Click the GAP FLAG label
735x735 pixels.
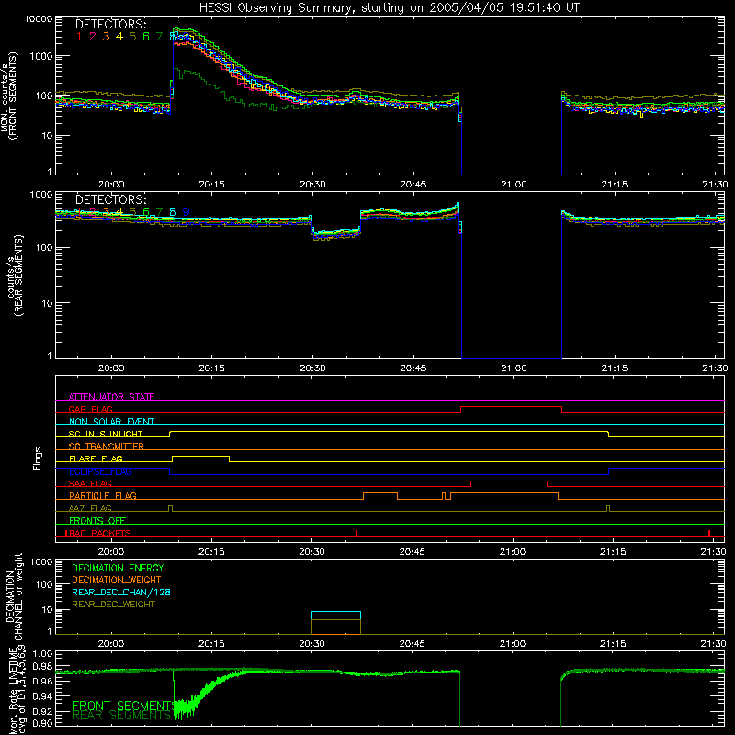coord(90,409)
